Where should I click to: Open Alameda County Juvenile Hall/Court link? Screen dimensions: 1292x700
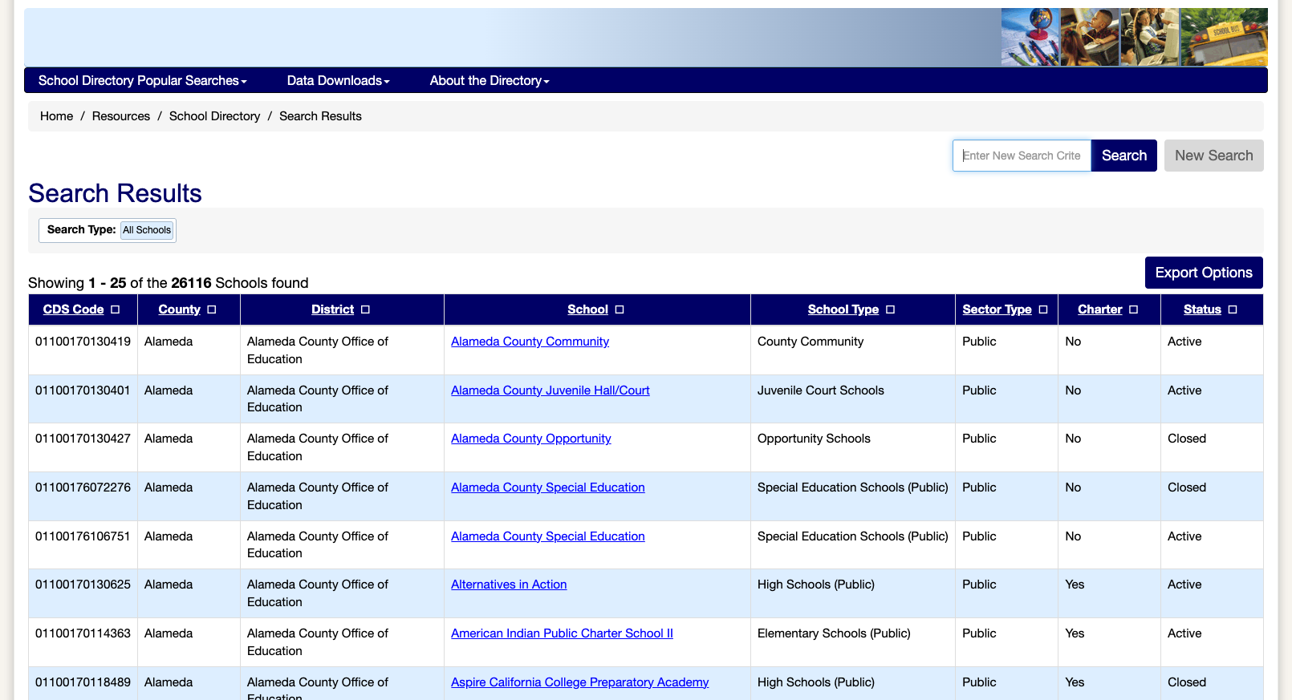point(551,390)
